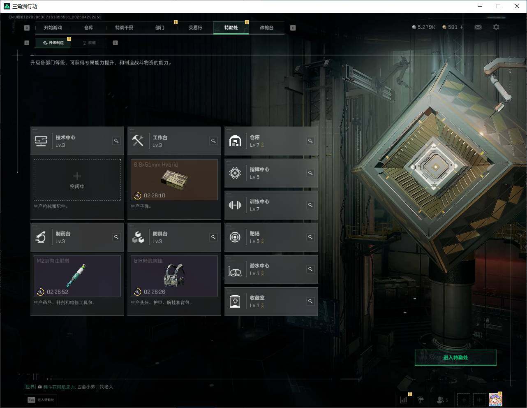This screenshot has height=408, width=527.
Task: Inspect 制药台 with its magnifier icon
Action: [x=116, y=237]
